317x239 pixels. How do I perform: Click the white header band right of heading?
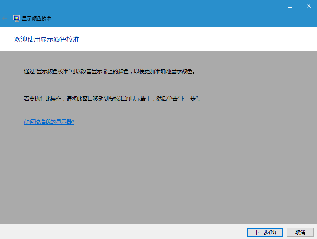pyautogui.click(x=204, y=39)
